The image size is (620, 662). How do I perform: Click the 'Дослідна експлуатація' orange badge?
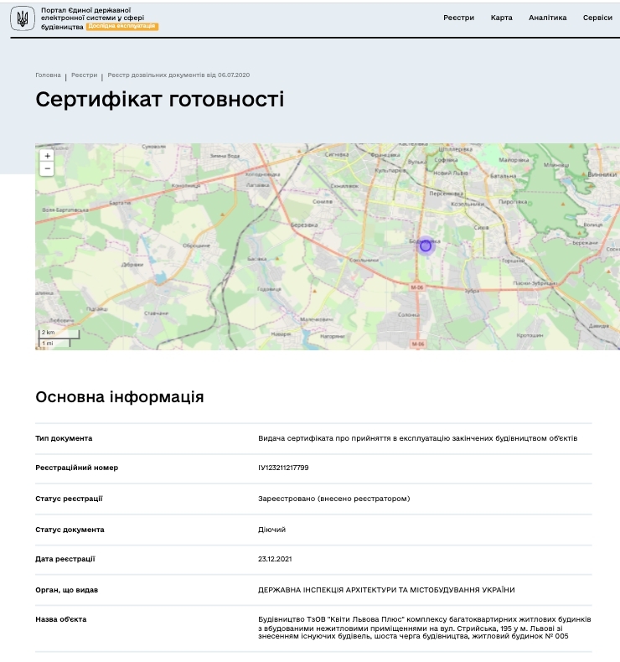tap(121, 27)
